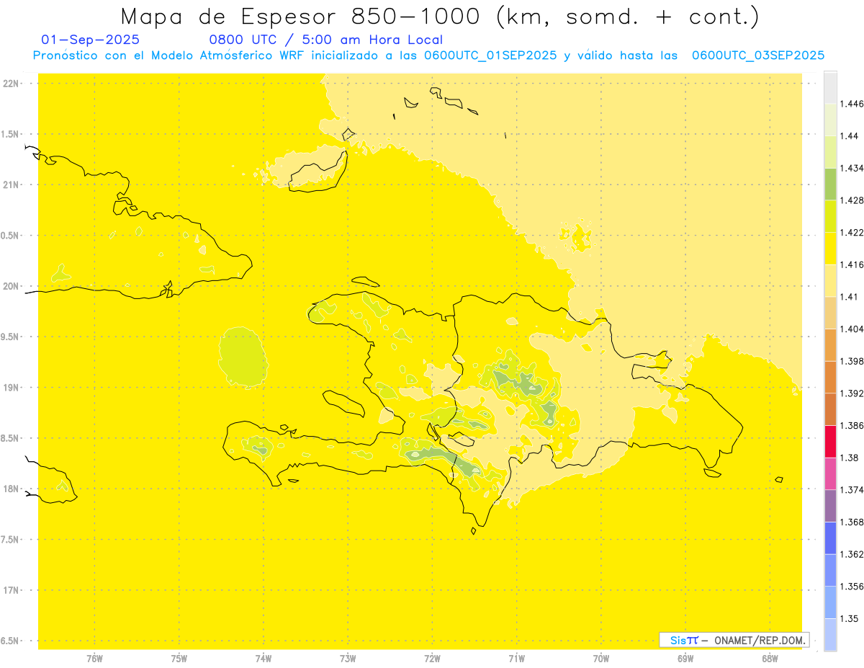This screenshot has height=668, width=864.
Task: Pick the pink 1.374–1.38 legend swatch
Action: coord(830,473)
